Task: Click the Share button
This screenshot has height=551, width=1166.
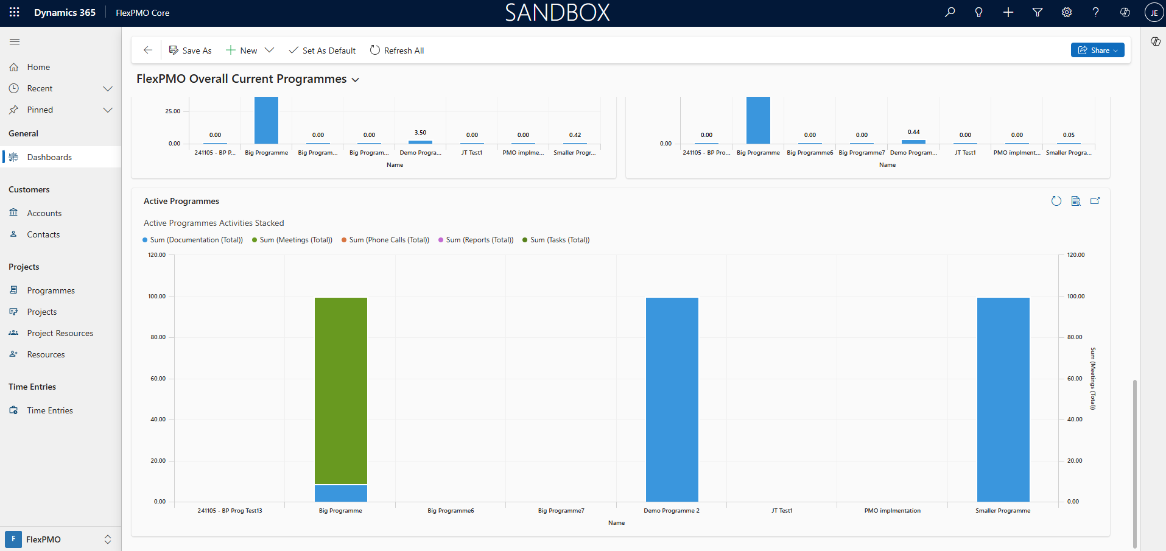Action: pyautogui.click(x=1097, y=51)
